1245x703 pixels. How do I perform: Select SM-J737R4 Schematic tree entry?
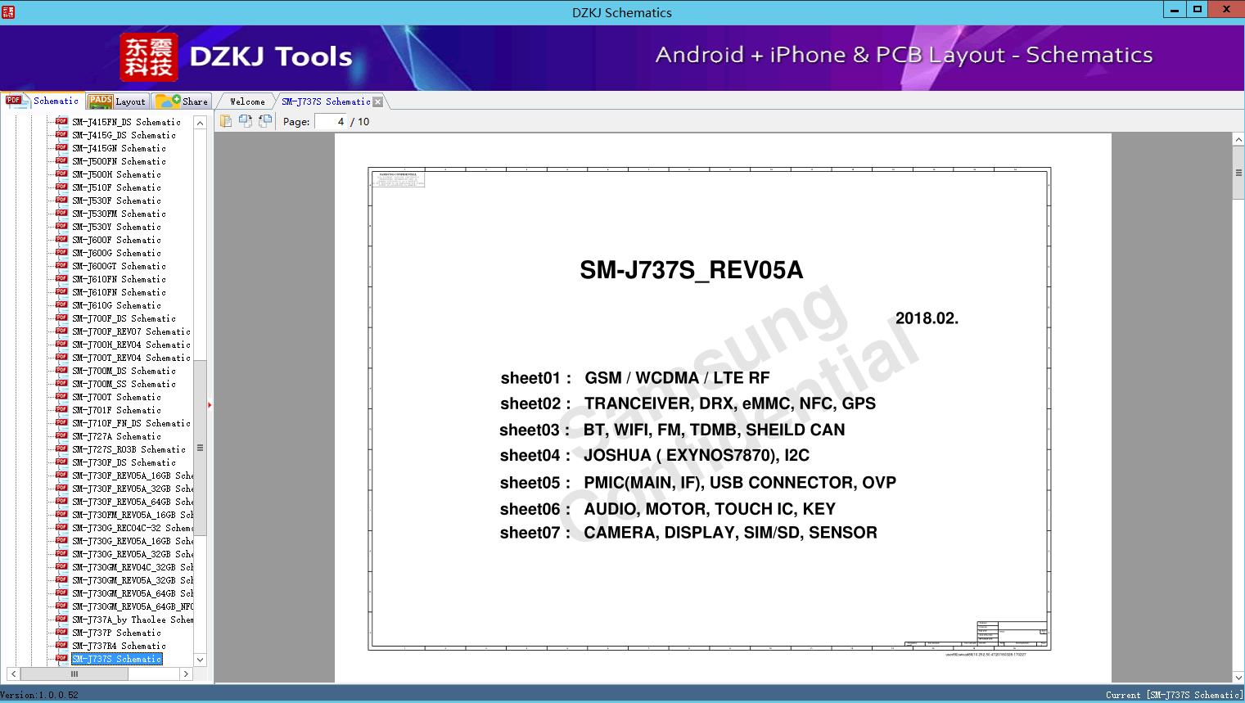coord(119,646)
